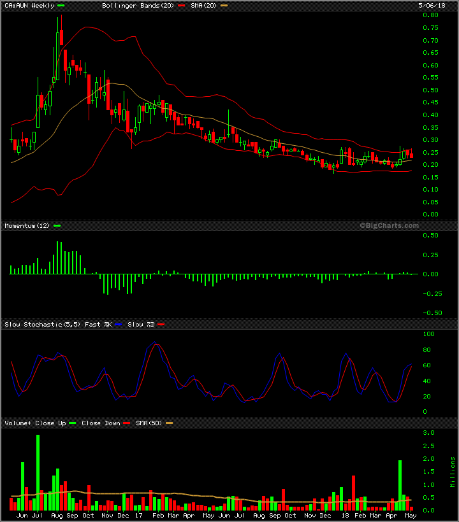The width and height of the screenshot is (459, 522).
Task: Click the green swatch next to Close Up
Action: (x=73, y=423)
